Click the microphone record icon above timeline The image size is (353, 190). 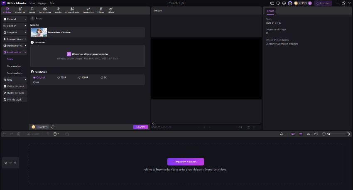tap(282, 134)
